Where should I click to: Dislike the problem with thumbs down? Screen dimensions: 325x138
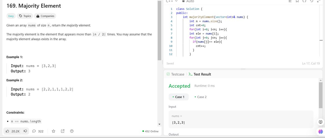(x=25, y=131)
